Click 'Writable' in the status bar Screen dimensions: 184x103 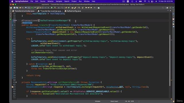98,101
